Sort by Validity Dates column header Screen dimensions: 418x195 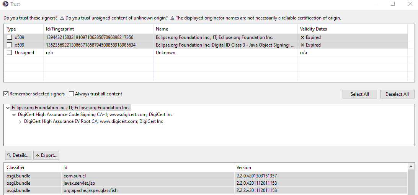pyautogui.click(x=313, y=29)
